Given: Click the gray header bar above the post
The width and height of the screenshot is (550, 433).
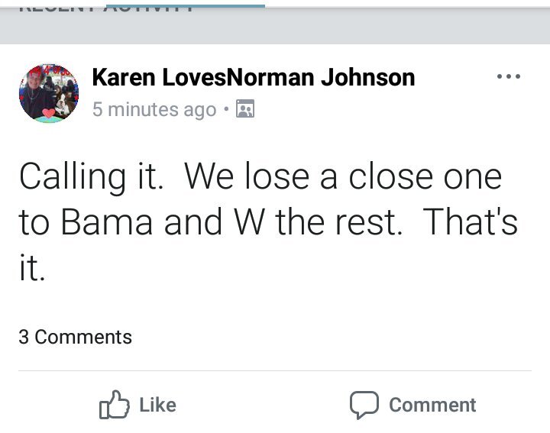Looking at the screenshot, I should coord(275,27).
